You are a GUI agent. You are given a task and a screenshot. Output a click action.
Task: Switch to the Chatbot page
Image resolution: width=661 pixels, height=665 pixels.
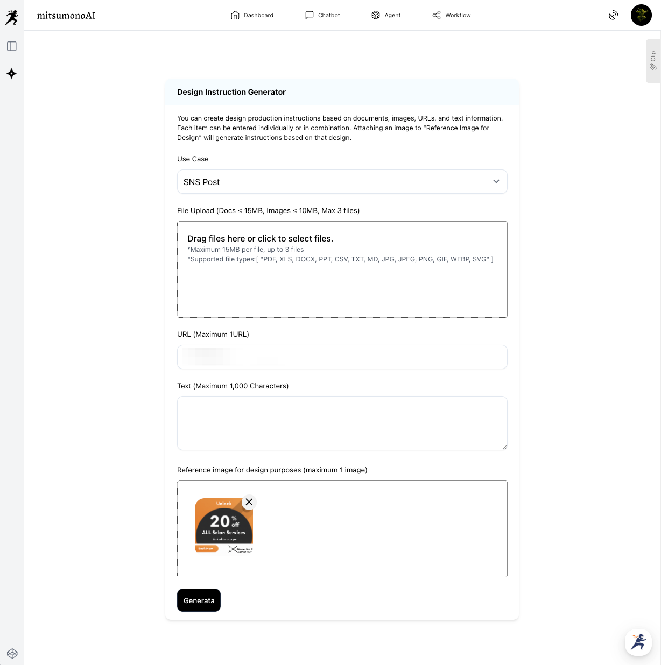pyautogui.click(x=322, y=15)
